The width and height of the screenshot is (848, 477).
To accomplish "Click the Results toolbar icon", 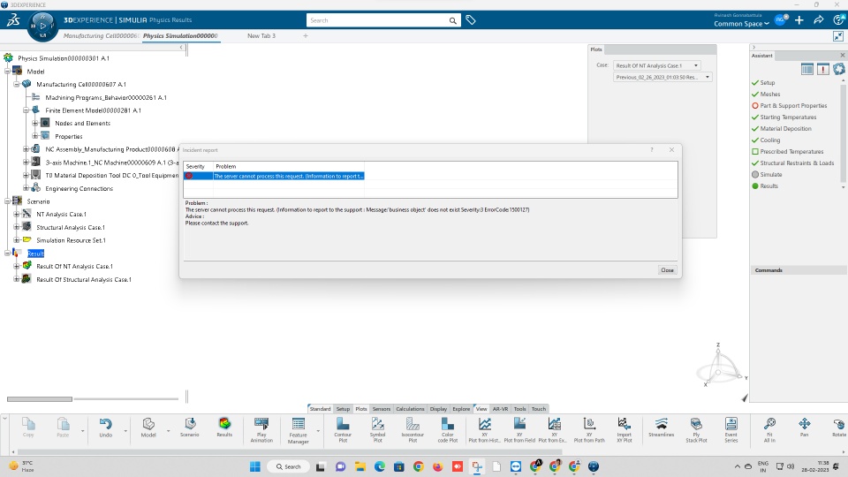I will pyautogui.click(x=224, y=423).
